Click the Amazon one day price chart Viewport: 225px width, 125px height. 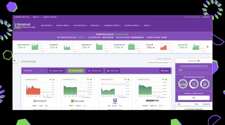(153, 90)
